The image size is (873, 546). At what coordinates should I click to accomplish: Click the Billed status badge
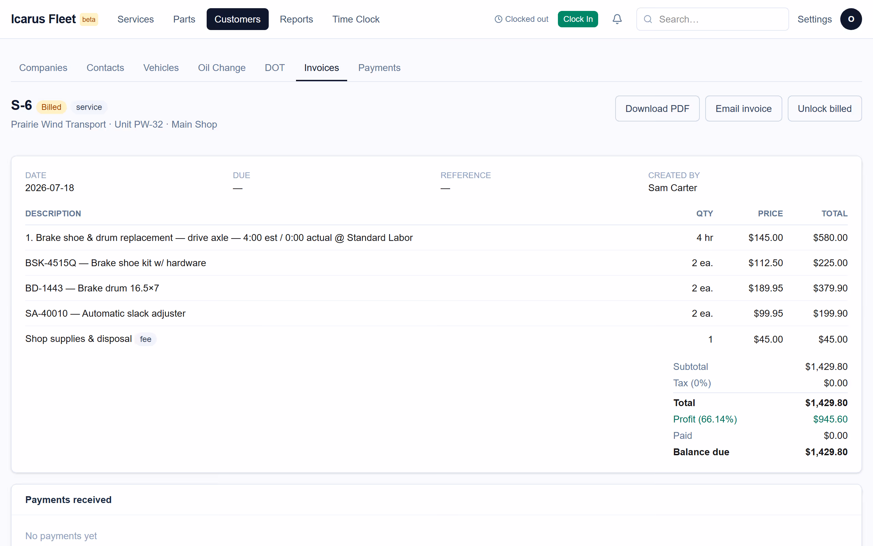(x=51, y=107)
